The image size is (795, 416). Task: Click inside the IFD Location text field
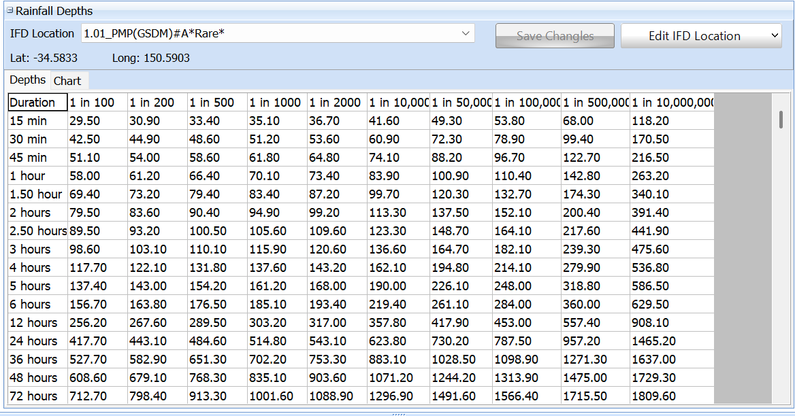(204, 33)
